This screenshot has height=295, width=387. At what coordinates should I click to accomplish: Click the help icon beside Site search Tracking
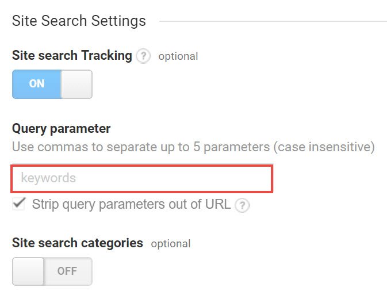pos(144,56)
